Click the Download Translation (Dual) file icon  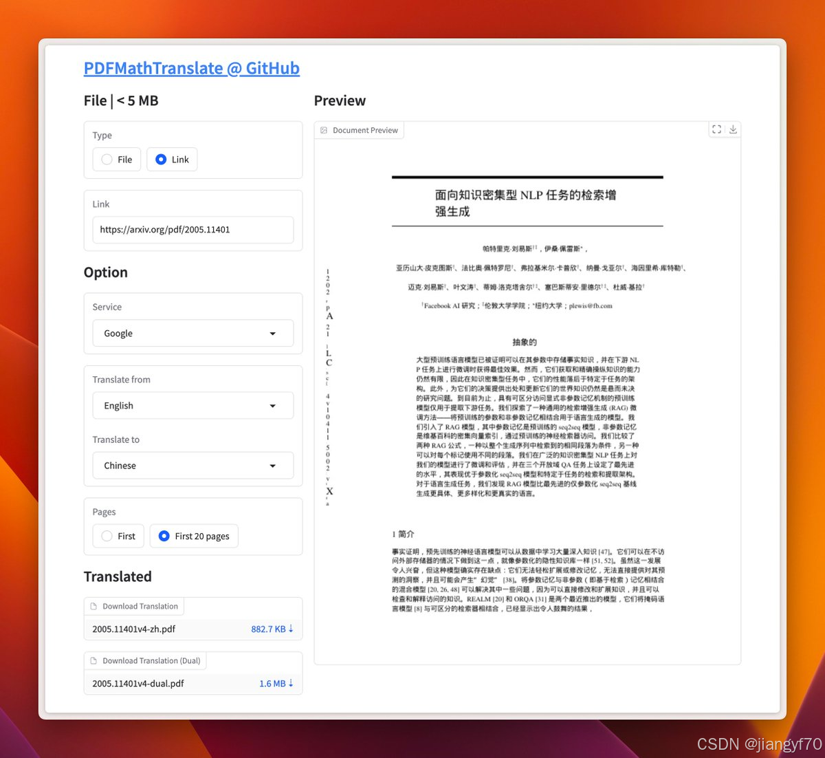coord(93,660)
